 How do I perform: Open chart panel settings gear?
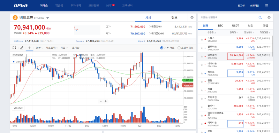[192, 17]
